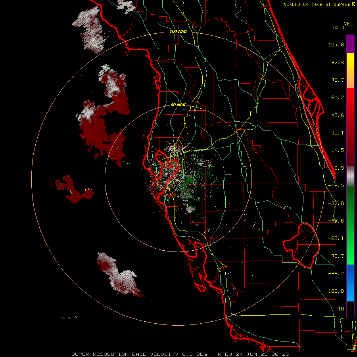Click the -0.9 velocity scale value
This screenshot has width=357, height=357.
pos(338,168)
